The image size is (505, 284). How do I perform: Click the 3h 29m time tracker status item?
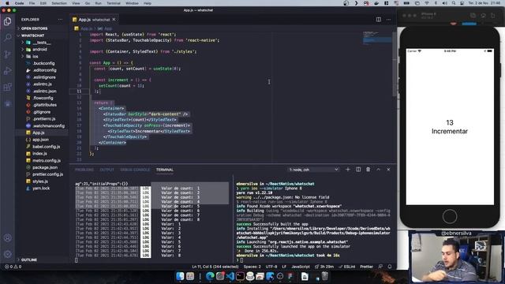tap(324, 267)
